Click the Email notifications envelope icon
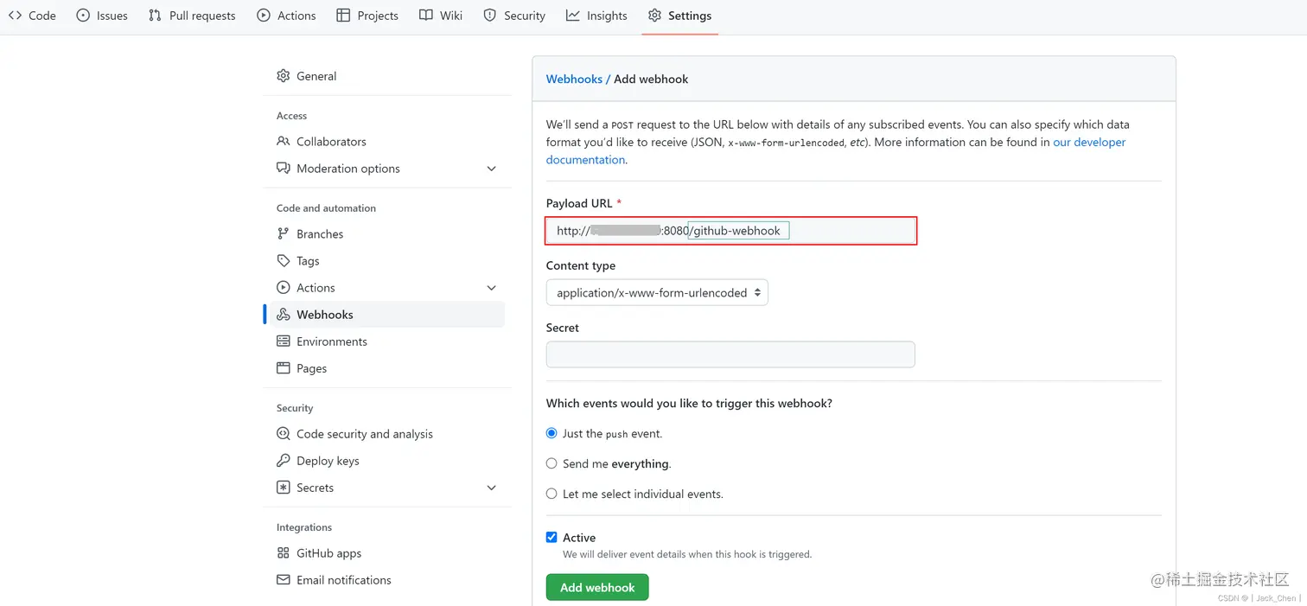The image size is (1307, 606). (284, 580)
